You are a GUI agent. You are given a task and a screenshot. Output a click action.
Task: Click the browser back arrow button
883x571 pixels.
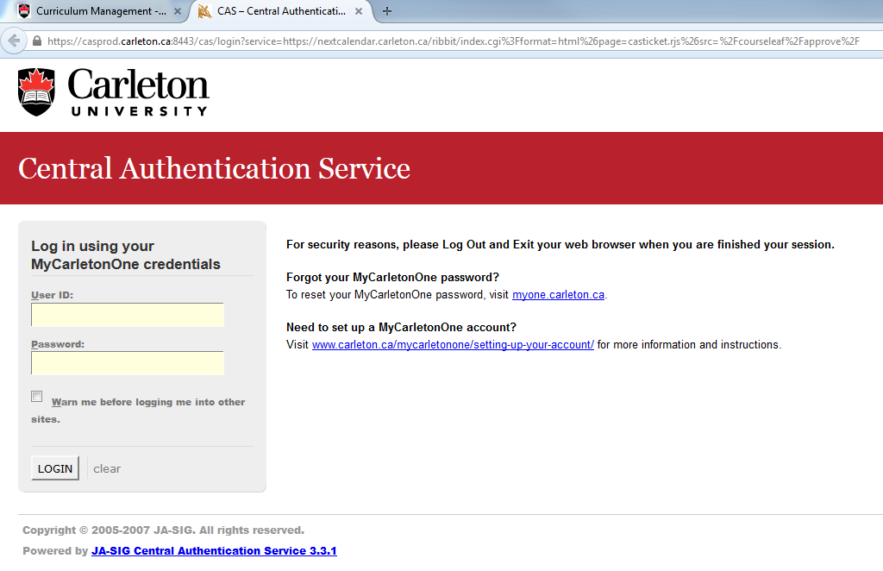(x=14, y=41)
